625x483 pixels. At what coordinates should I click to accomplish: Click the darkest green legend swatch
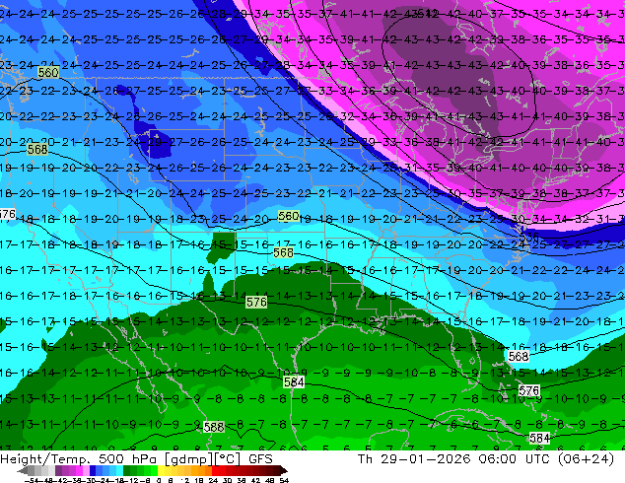(x=127, y=470)
